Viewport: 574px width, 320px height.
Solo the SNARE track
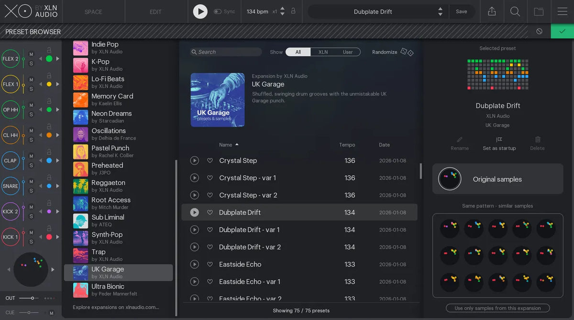click(31, 190)
